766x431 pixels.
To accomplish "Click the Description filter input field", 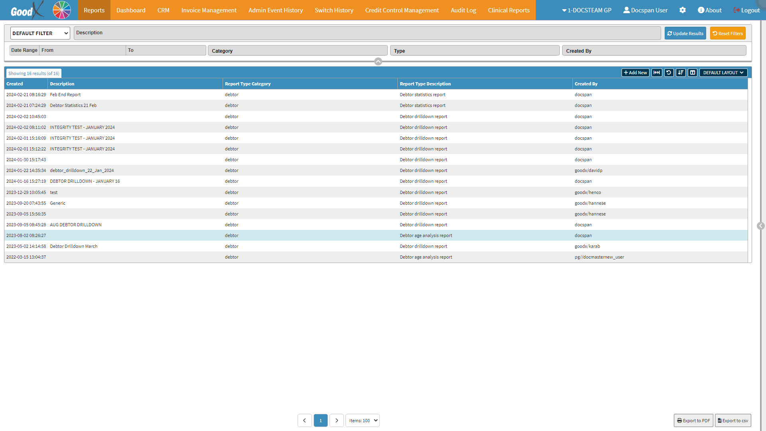I will click(367, 33).
